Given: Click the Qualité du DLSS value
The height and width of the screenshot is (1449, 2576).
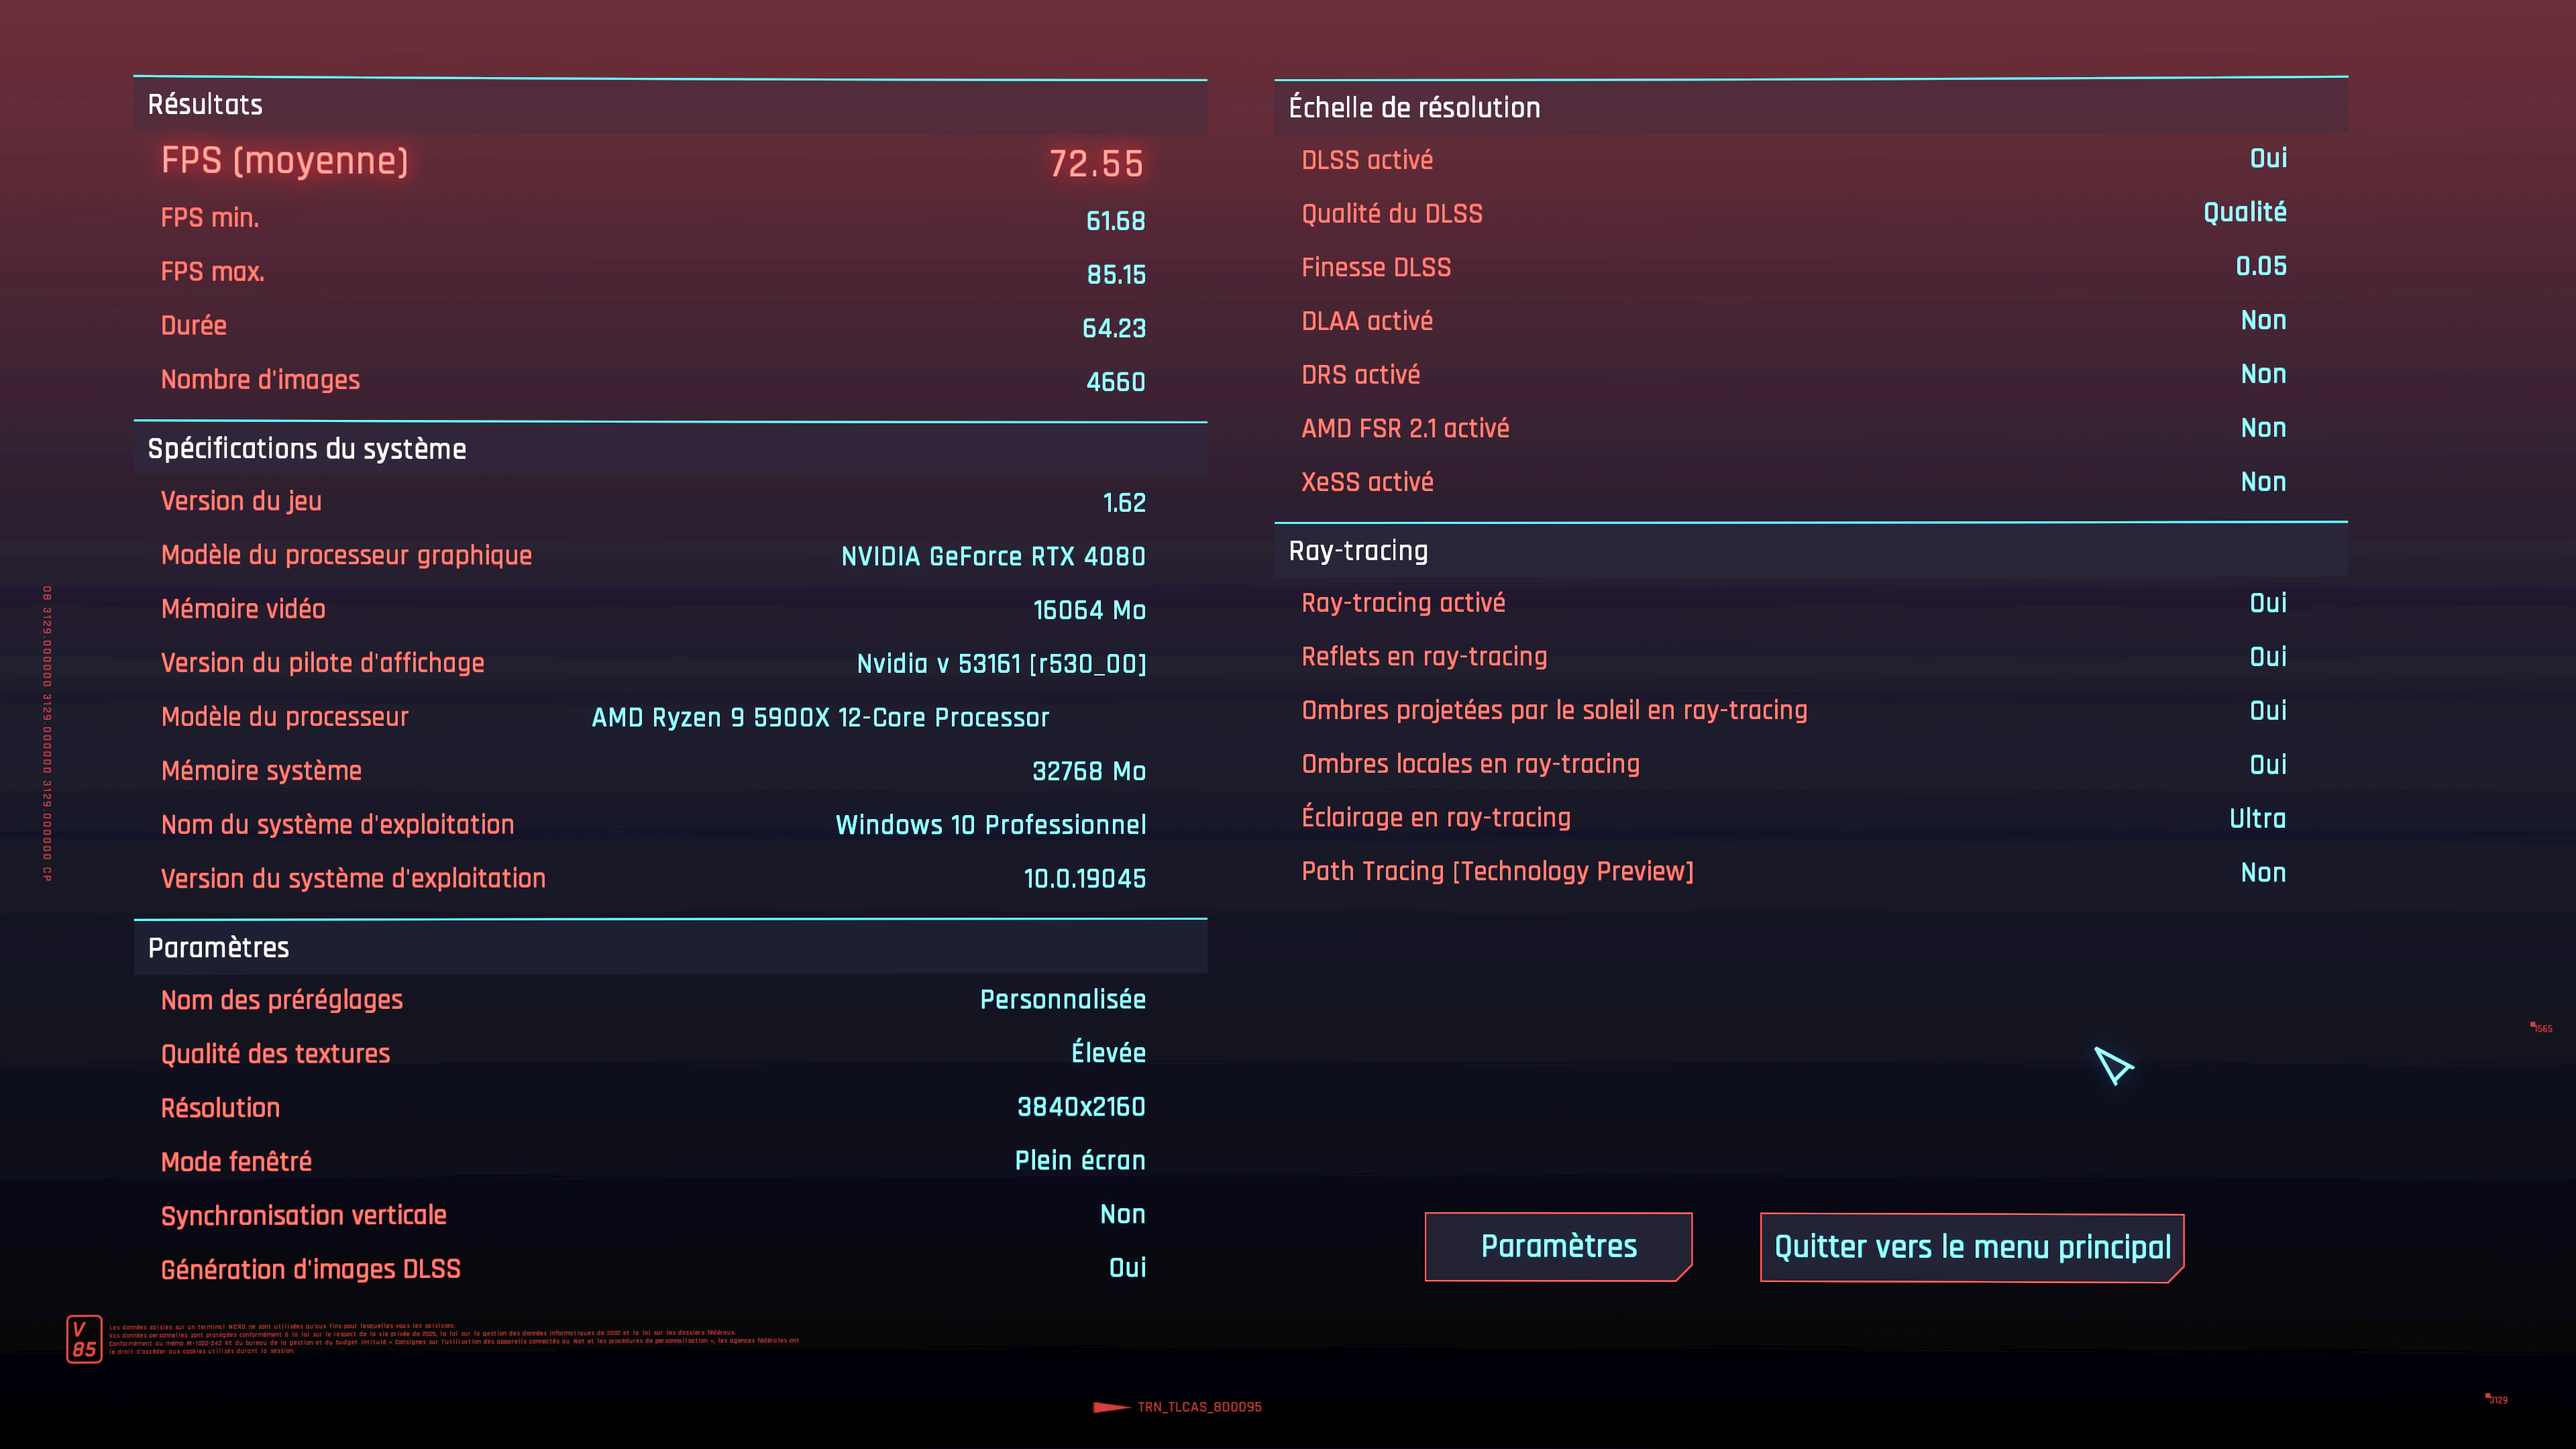Looking at the screenshot, I should click(2244, 213).
